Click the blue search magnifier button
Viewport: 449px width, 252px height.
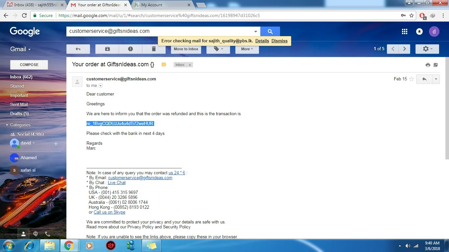[x=270, y=31]
